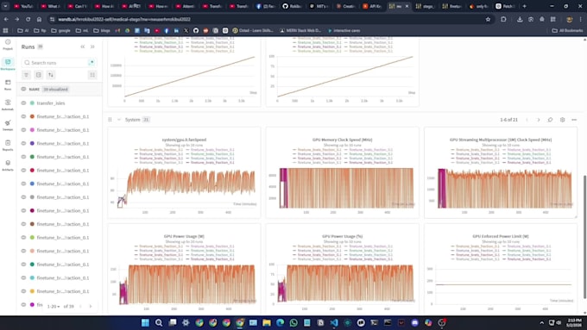The image size is (587, 330).
Task: Click the brown color dot in runs list
Action: point(32,224)
